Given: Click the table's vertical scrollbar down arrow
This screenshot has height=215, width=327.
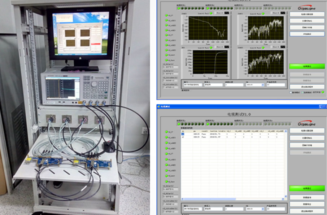Looking at the screenshot, I should tap(286, 196).
